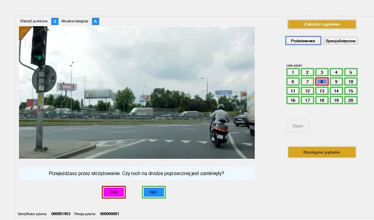
Task: Open question 16 from the list
Action: pyautogui.click(x=292, y=101)
